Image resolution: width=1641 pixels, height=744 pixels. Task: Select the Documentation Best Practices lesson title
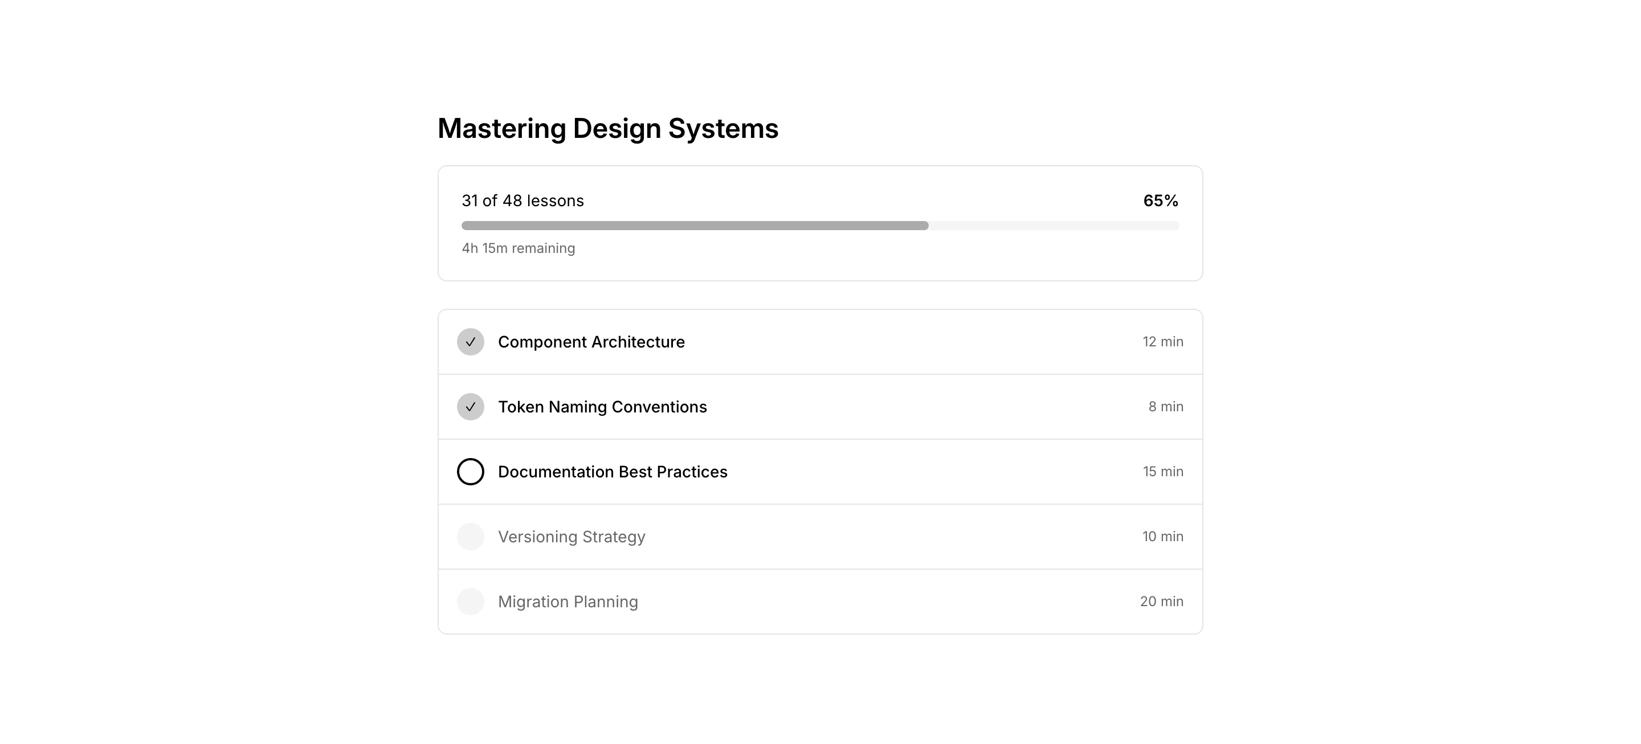(612, 472)
